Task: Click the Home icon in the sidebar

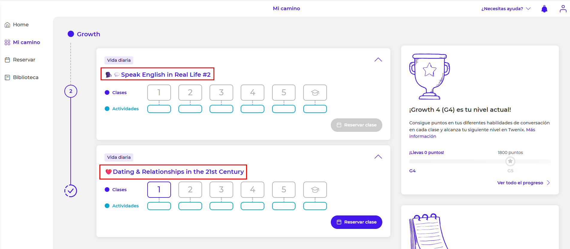Action: 7,25
